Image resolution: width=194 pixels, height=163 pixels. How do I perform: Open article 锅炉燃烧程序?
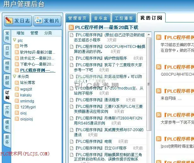(101, 58)
